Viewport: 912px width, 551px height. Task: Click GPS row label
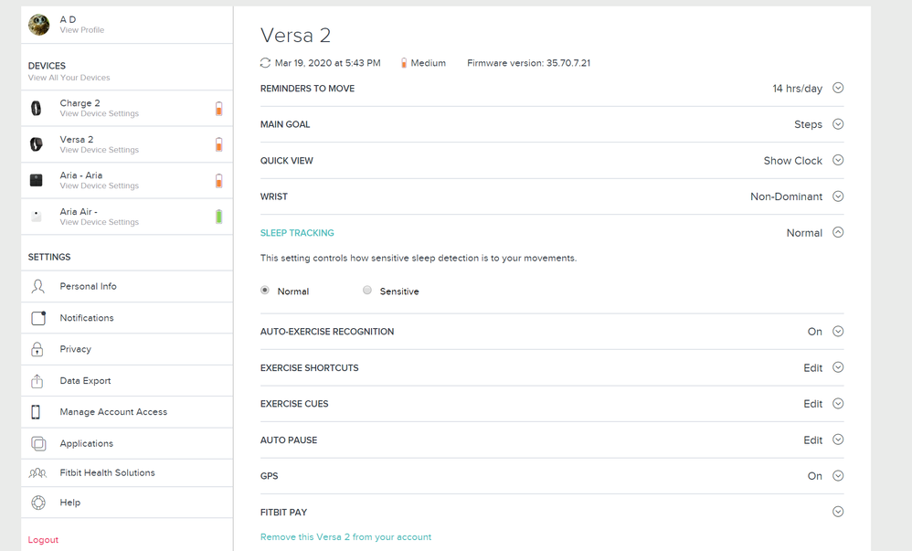click(x=270, y=476)
